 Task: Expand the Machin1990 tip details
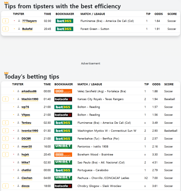(5, 99)
